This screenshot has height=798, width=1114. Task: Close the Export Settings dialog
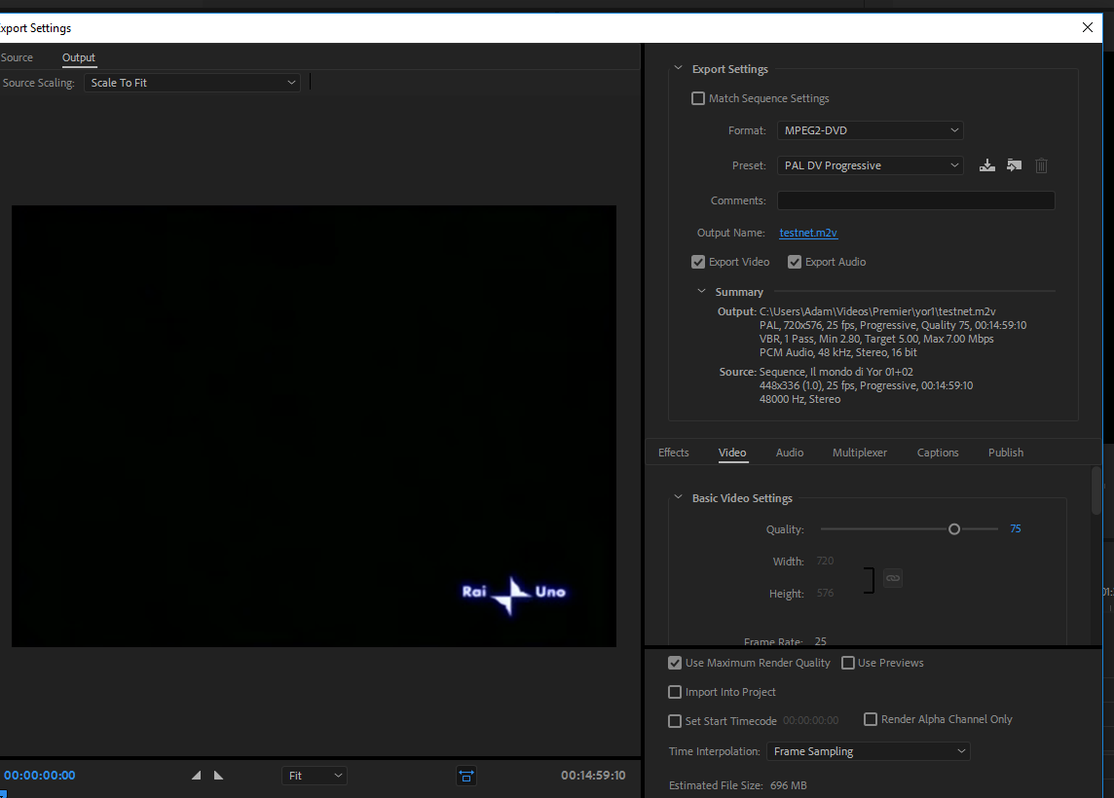pyautogui.click(x=1087, y=27)
